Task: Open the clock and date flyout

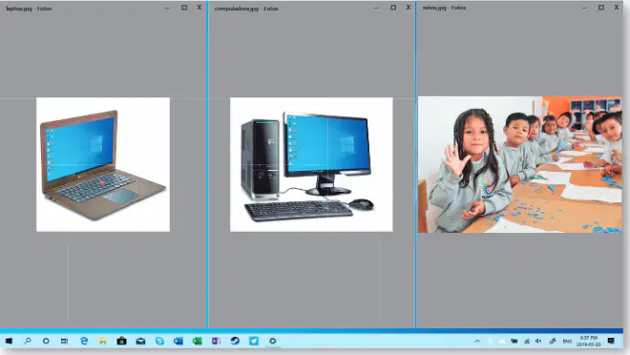Action: 589,342
